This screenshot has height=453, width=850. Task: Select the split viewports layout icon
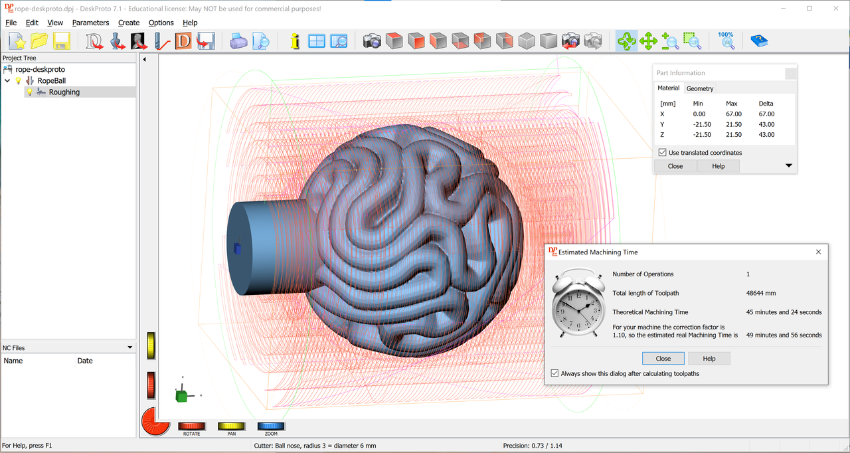click(317, 41)
